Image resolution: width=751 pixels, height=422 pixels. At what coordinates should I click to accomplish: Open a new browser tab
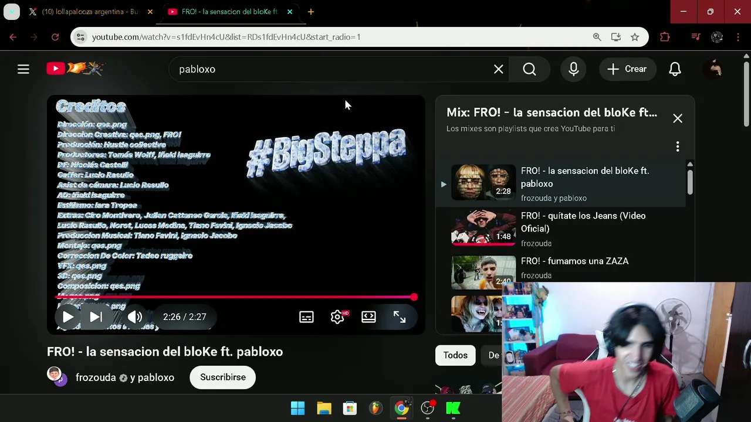point(311,12)
